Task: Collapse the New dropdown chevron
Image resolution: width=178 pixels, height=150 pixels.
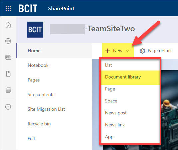Action: (128, 51)
